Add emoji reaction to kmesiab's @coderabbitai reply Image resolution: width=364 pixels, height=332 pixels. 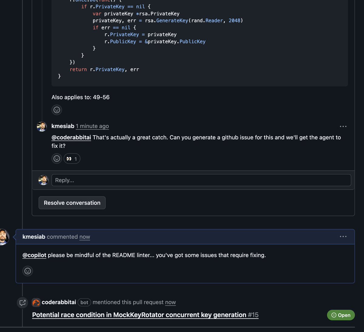[x=57, y=159]
